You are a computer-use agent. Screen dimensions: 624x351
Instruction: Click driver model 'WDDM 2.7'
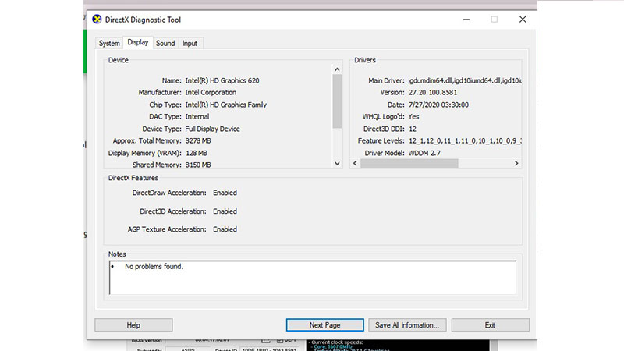(x=424, y=153)
